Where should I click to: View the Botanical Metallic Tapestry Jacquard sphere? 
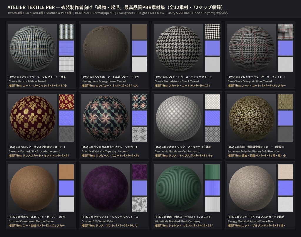coord(106,118)
